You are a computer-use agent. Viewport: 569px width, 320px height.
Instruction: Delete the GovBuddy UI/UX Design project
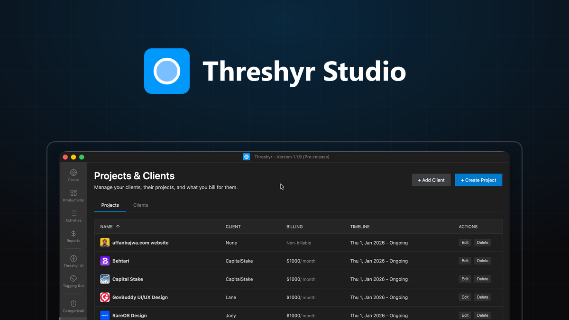click(483, 297)
